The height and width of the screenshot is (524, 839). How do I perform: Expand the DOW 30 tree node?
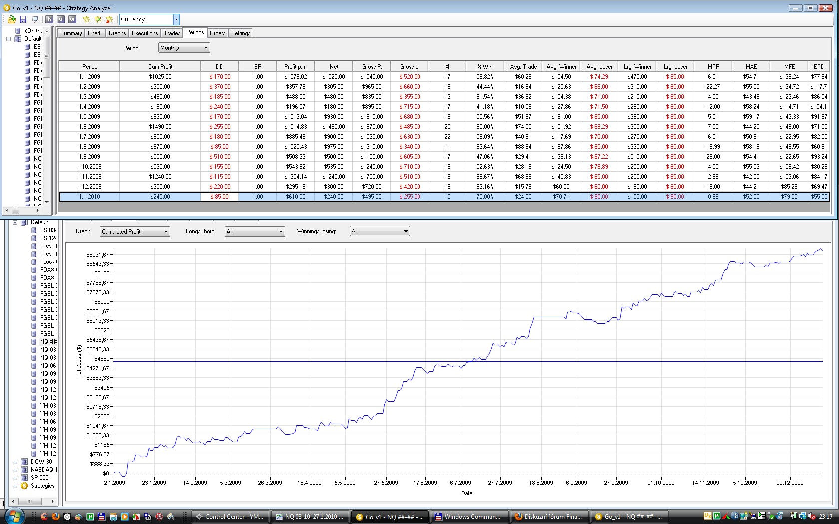pyautogui.click(x=15, y=462)
